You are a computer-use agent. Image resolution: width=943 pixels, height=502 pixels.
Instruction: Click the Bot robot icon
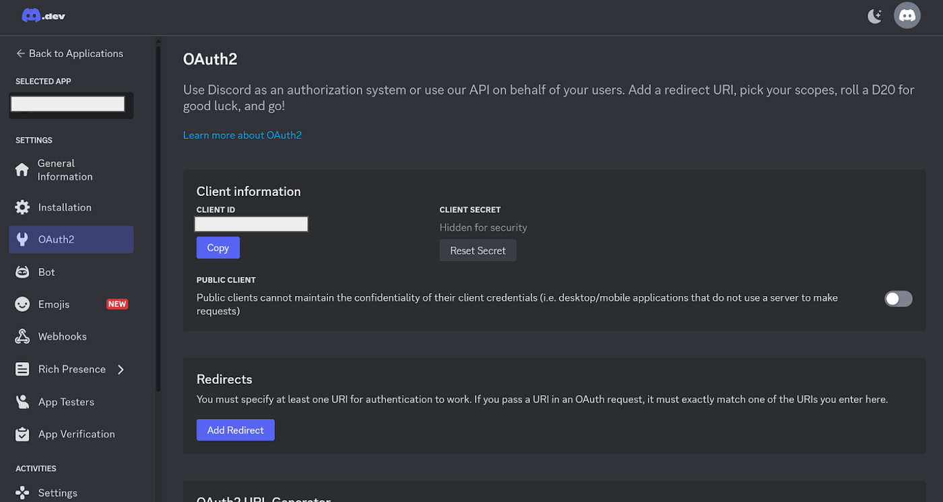(22, 272)
